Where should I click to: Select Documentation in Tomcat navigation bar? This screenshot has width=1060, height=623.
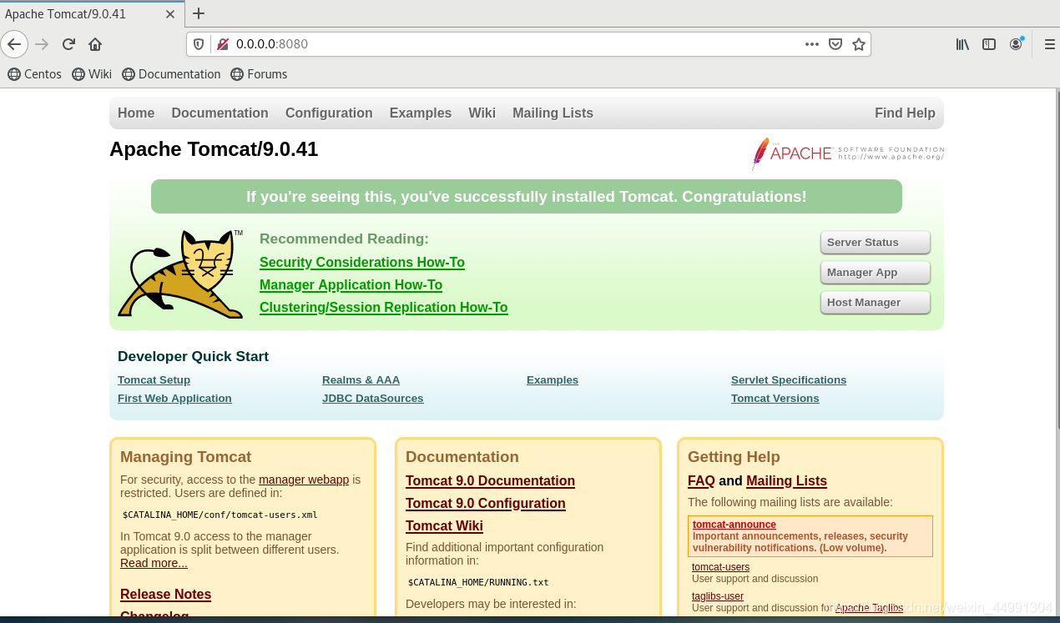click(220, 113)
